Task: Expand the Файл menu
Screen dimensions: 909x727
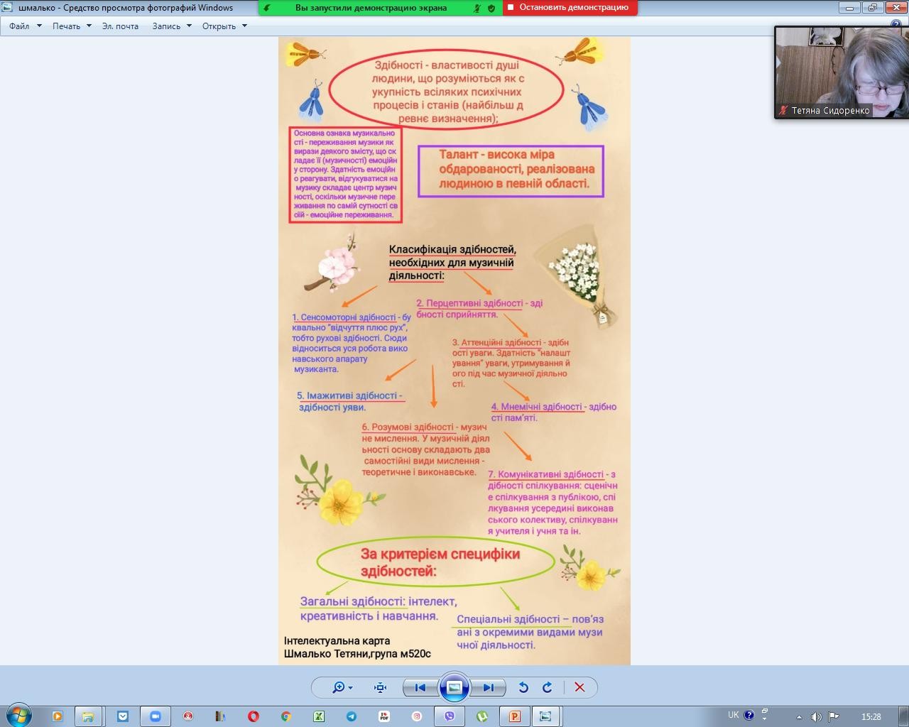Action: click(25, 26)
